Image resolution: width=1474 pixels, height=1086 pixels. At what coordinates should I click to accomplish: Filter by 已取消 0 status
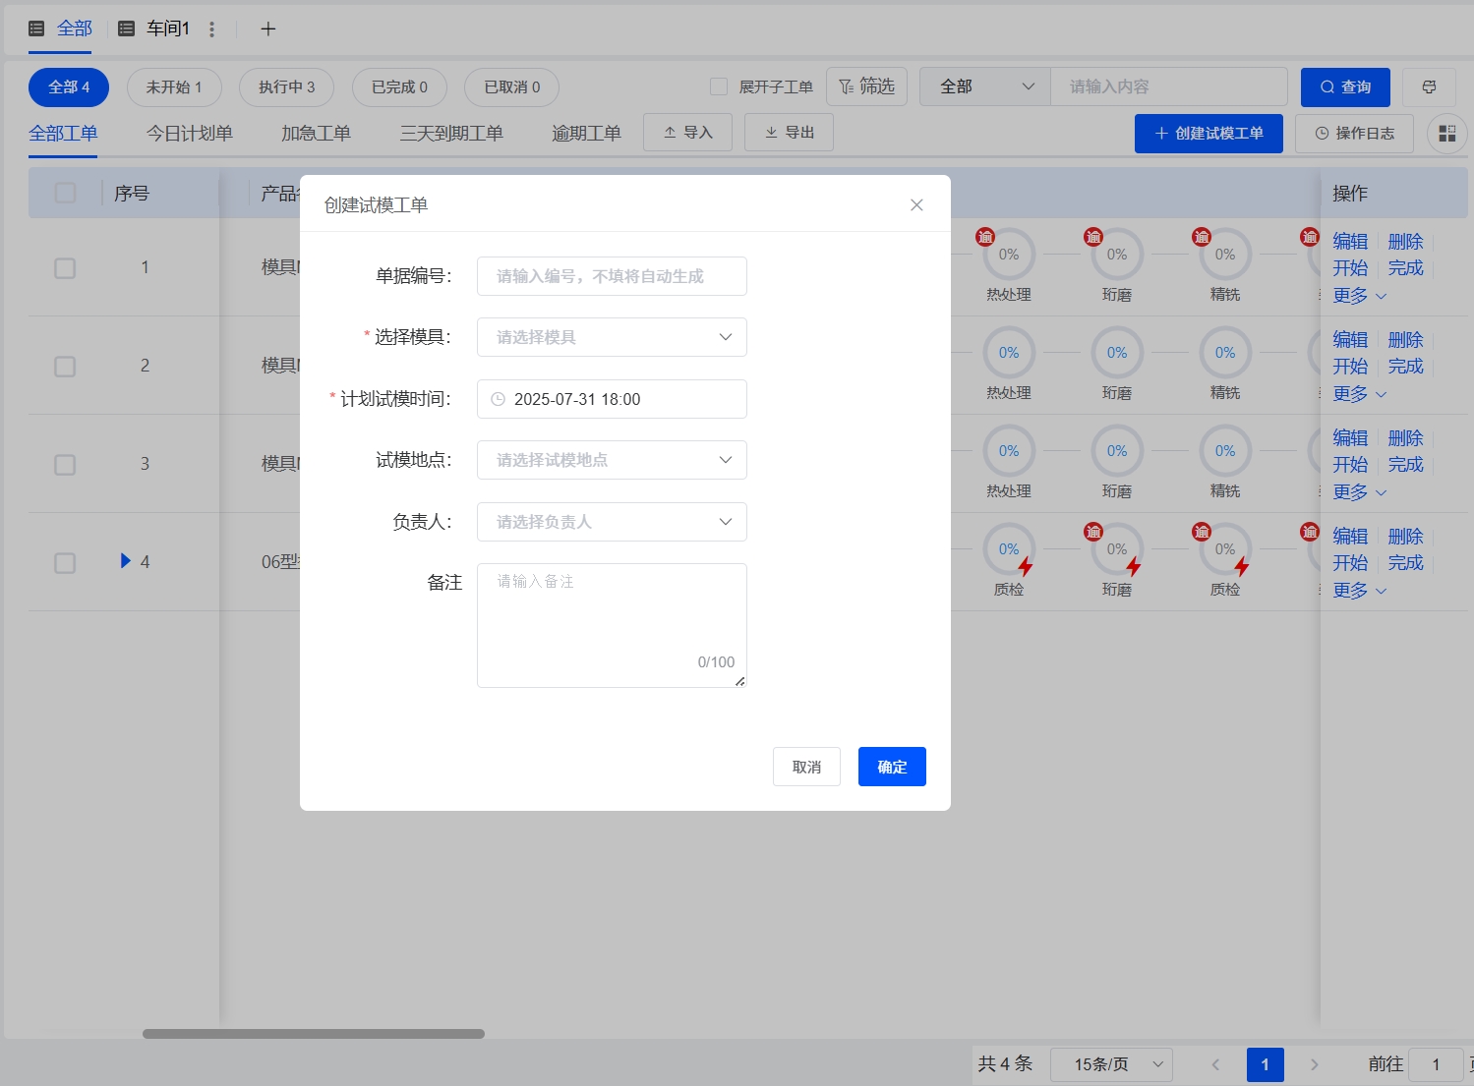point(511,87)
